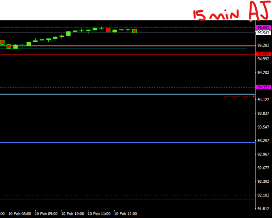Screen dimensions: 272x218
Task: Select the top red dash-dot line
Action: (128, 25)
